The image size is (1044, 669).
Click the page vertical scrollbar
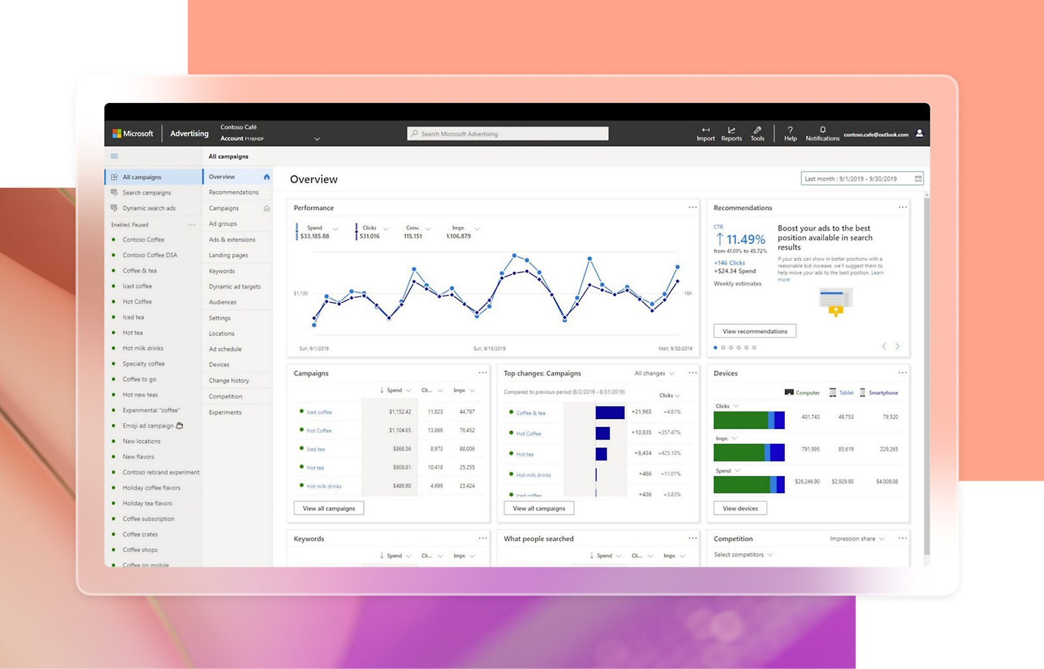(x=927, y=375)
